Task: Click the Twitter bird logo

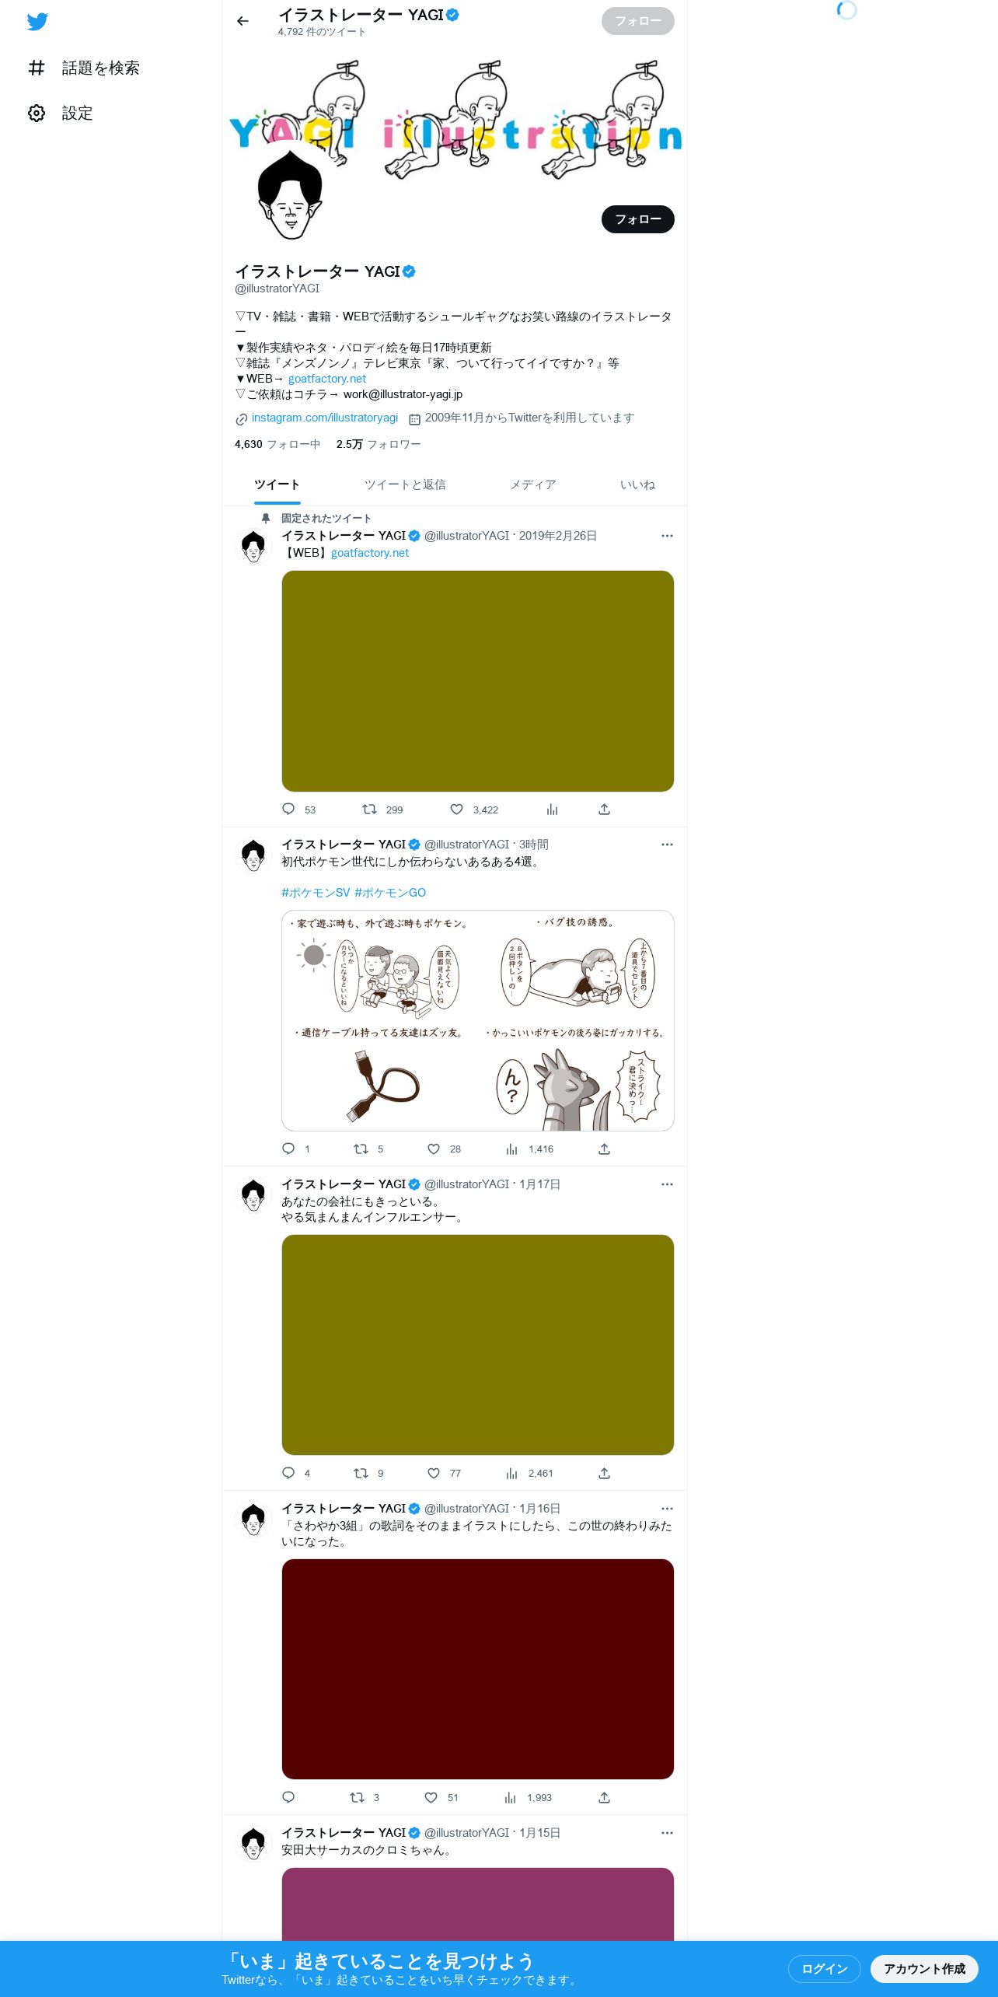Action: point(37,22)
